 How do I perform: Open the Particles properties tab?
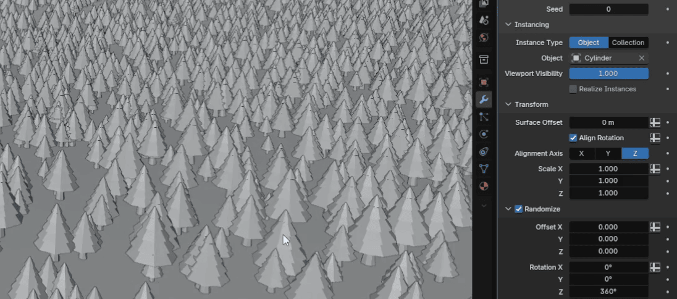tap(484, 117)
